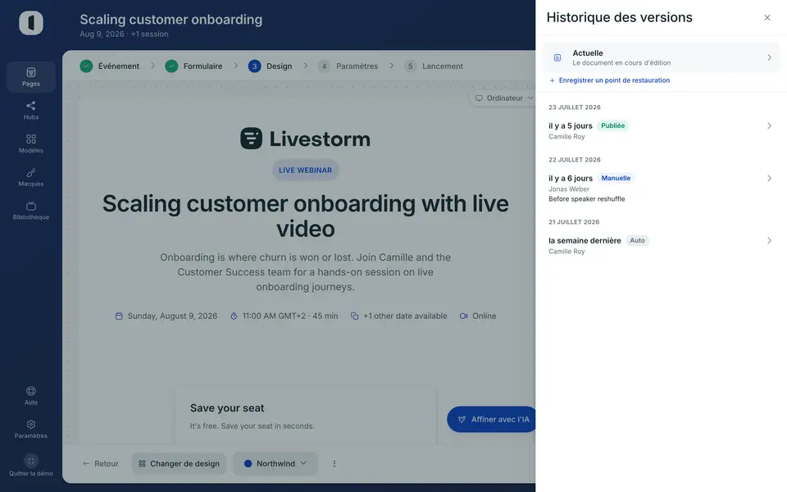
Task: Click the monitor icon beside Ordinateur
Action: coord(479,98)
